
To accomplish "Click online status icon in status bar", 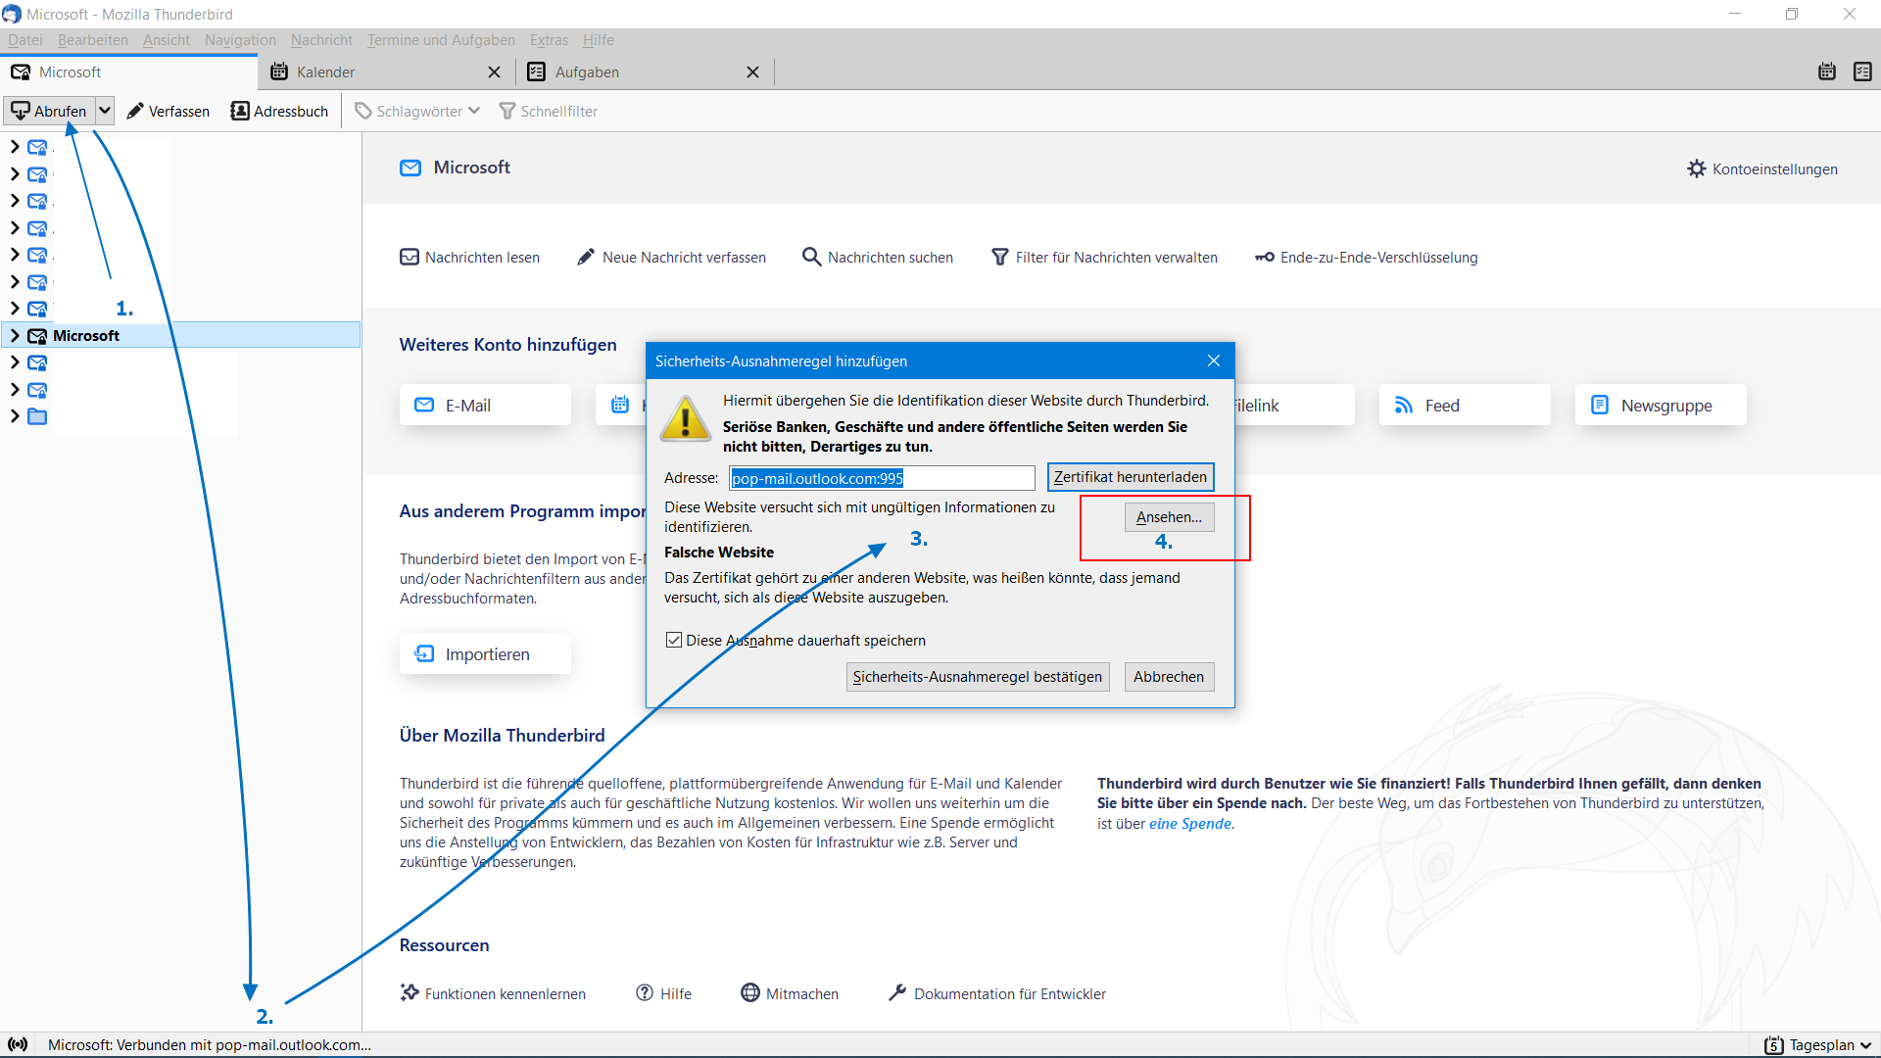I will [18, 1044].
